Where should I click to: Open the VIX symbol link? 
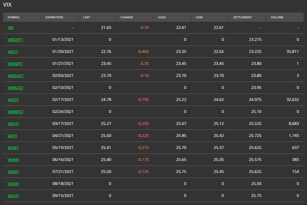(x=11, y=28)
